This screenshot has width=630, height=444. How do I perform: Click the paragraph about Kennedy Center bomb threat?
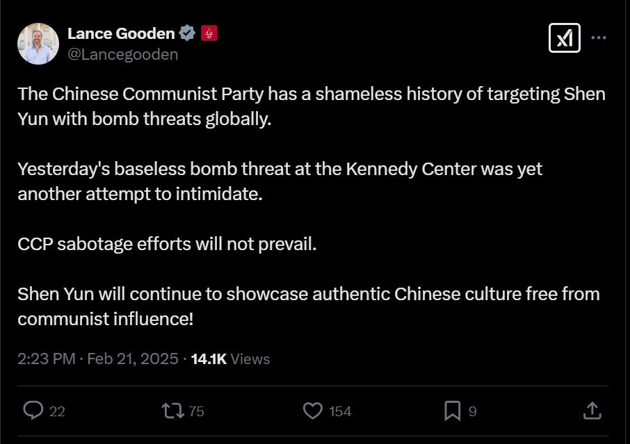point(280,181)
